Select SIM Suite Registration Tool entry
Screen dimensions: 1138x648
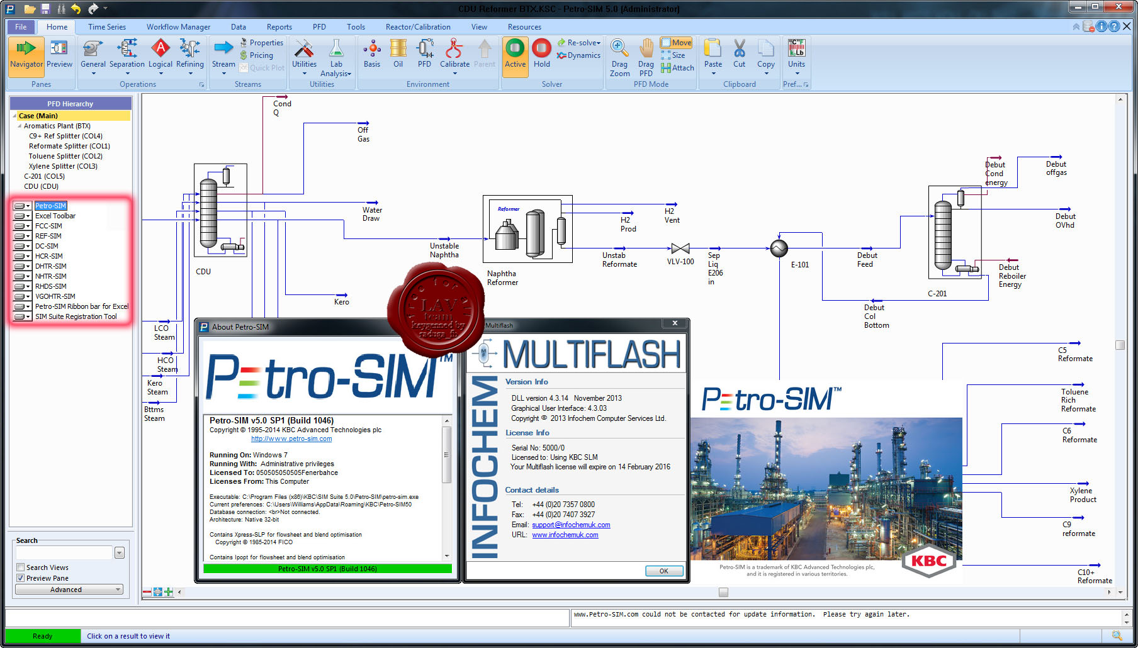[x=76, y=316]
